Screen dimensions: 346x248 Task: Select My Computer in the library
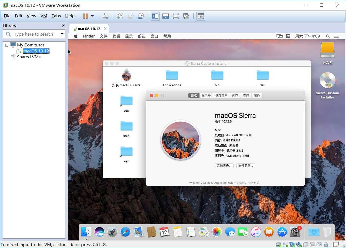[31, 45]
